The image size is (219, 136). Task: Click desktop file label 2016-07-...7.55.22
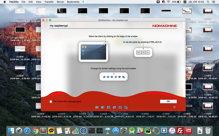[x=187, y=117]
